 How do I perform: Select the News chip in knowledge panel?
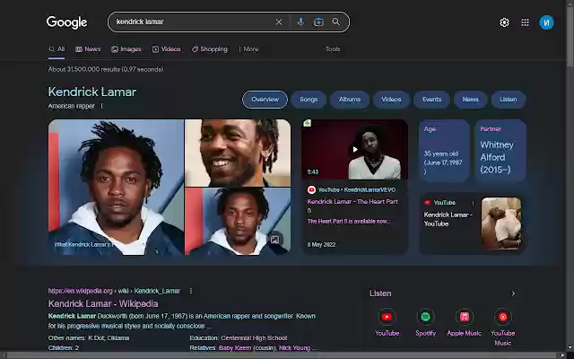(470, 100)
